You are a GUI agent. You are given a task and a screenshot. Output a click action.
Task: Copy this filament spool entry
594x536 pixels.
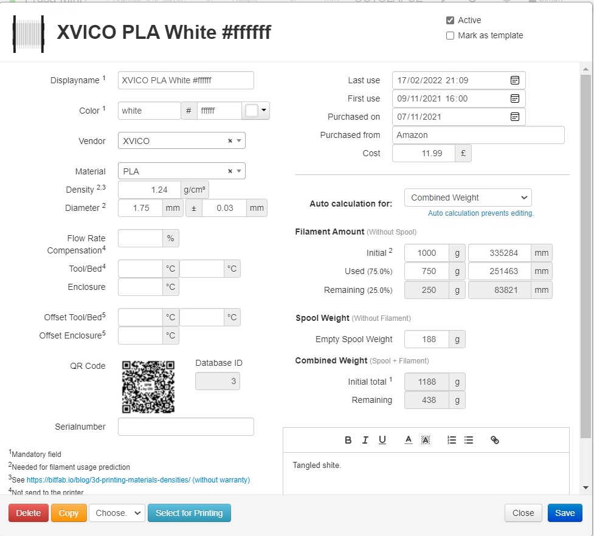(x=69, y=513)
